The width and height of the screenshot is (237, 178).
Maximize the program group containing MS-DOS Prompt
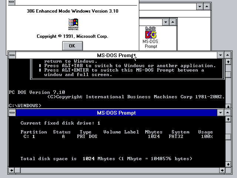point(173,22)
